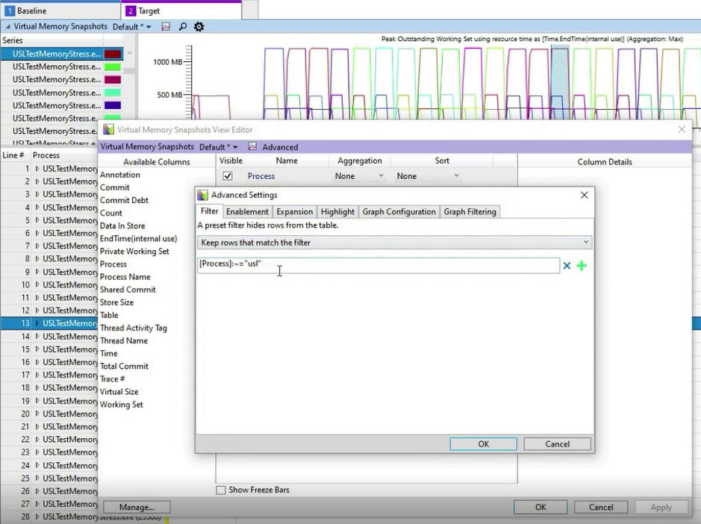Select Commit Debt in Available Columns
The height and width of the screenshot is (524, 701).
124,200
